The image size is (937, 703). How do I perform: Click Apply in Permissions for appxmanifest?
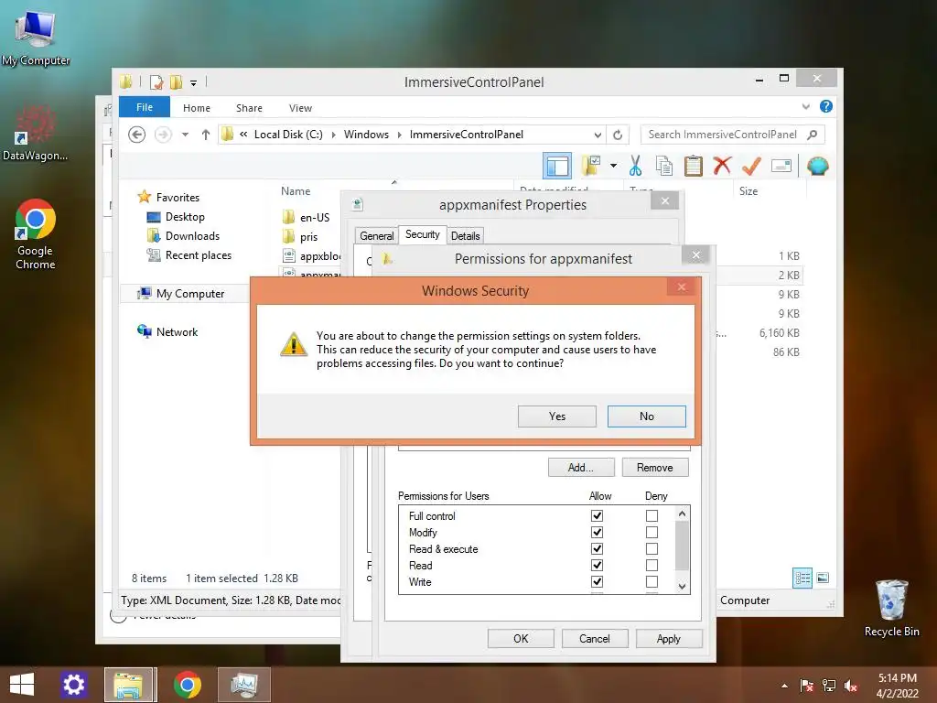pyautogui.click(x=669, y=638)
